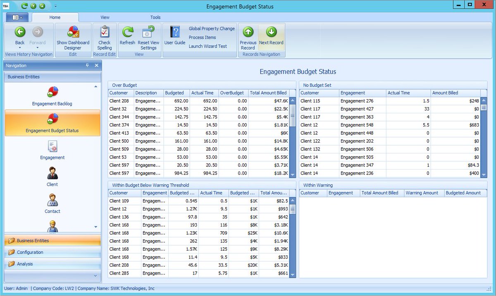Click the $683 amount cell

click(x=455, y=125)
